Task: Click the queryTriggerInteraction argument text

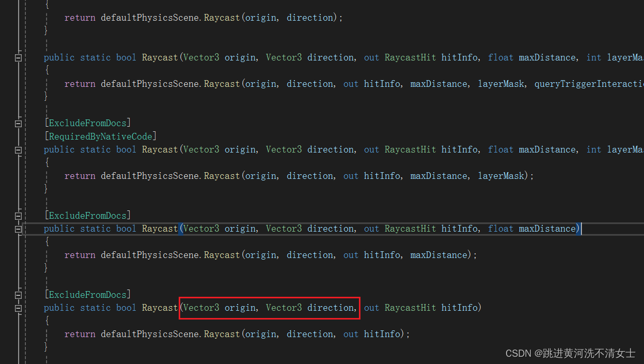Action: tap(588, 83)
